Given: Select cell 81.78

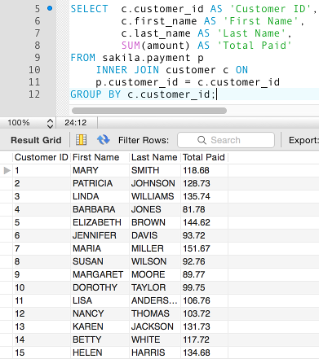Looking at the screenshot, I should [204, 209].
